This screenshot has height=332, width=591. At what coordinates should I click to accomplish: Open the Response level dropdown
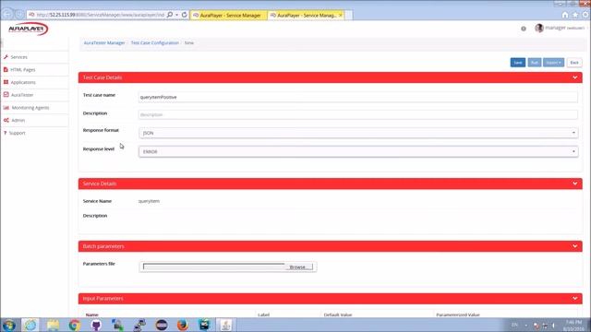[x=358, y=151]
